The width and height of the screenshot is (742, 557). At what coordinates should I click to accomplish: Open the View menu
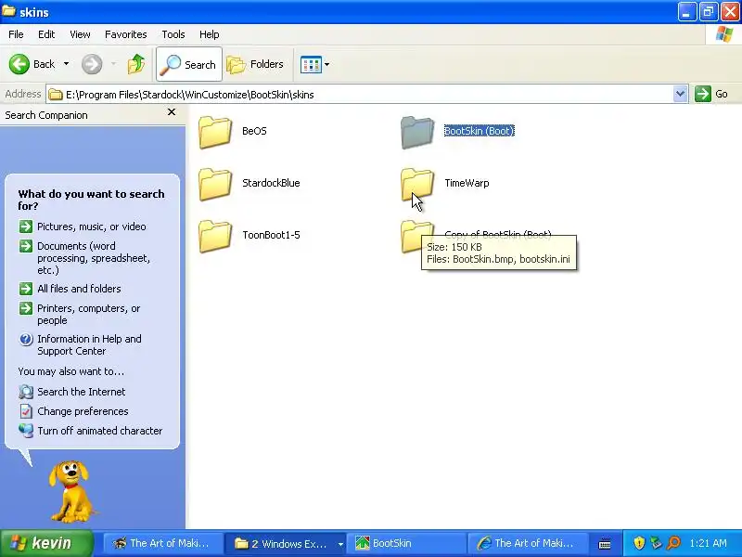pyautogui.click(x=80, y=34)
